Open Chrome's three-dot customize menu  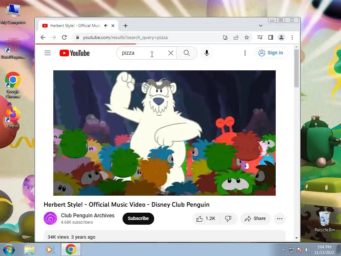pyautogui.click(x=292, y=37)
